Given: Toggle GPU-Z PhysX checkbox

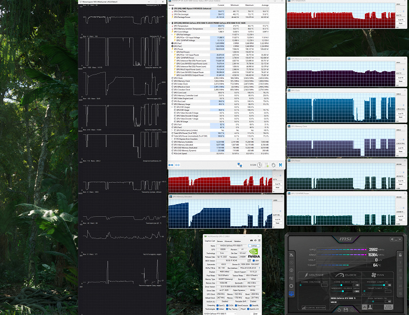Looking at the screenshot, I should coord(240,309).
